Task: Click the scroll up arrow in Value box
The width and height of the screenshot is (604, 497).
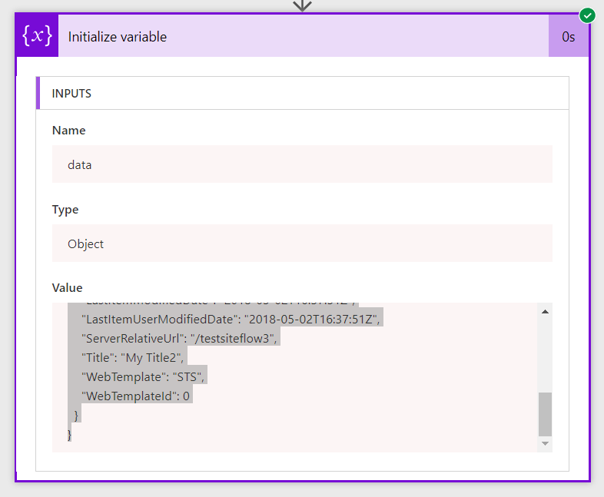Action: 545,312
